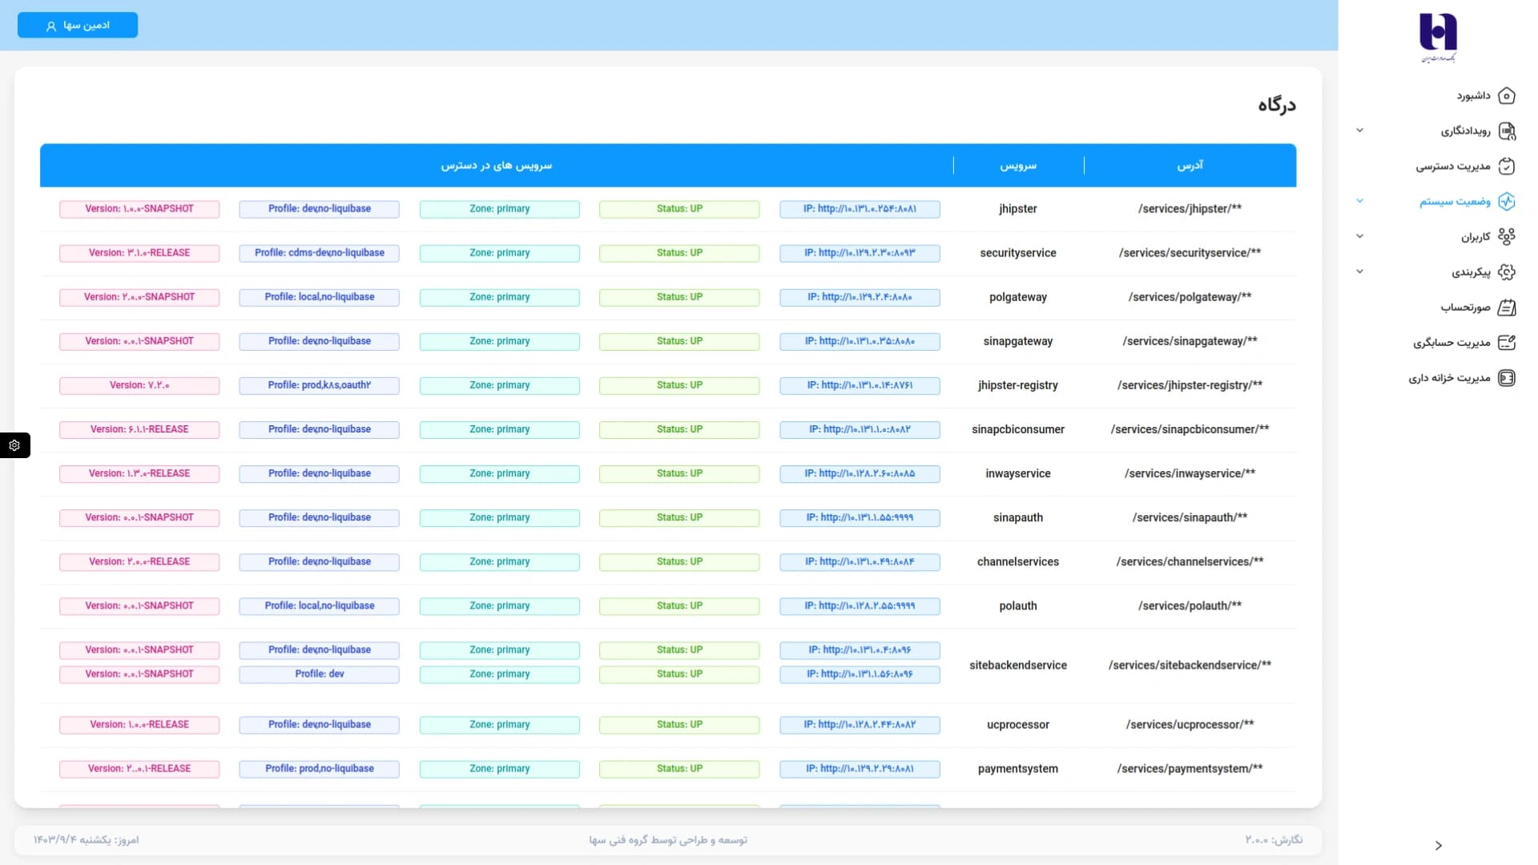Click the Profile: prod,no-liquibase badge

pos(319,769)
